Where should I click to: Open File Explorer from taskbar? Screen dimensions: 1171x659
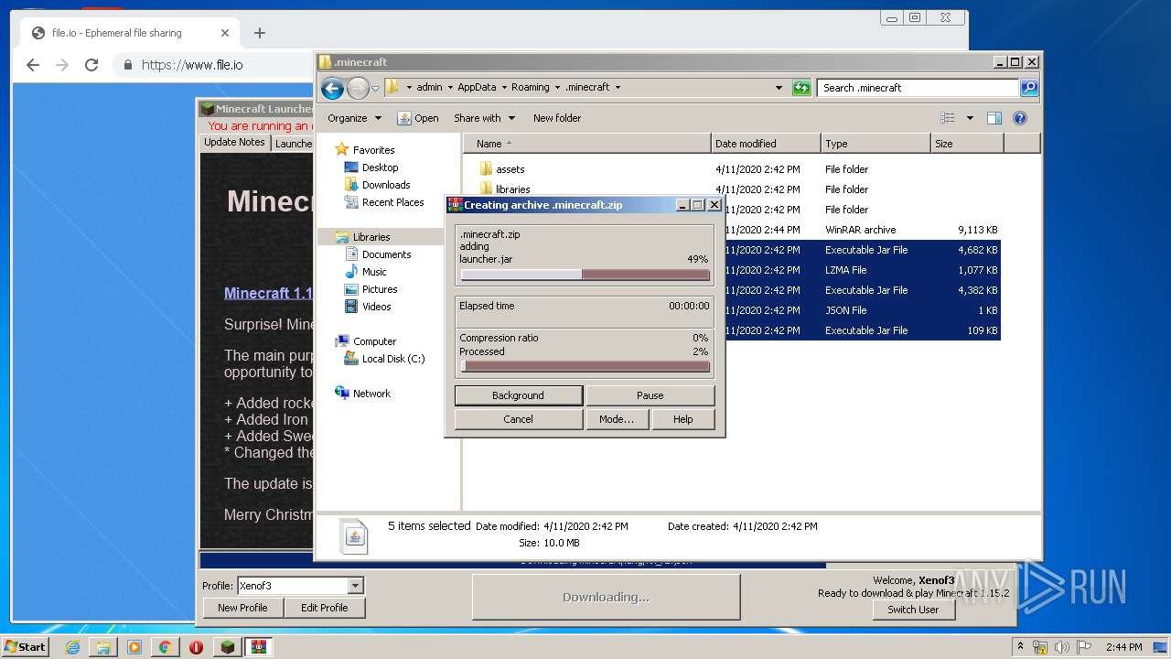(x=103, y=647)
